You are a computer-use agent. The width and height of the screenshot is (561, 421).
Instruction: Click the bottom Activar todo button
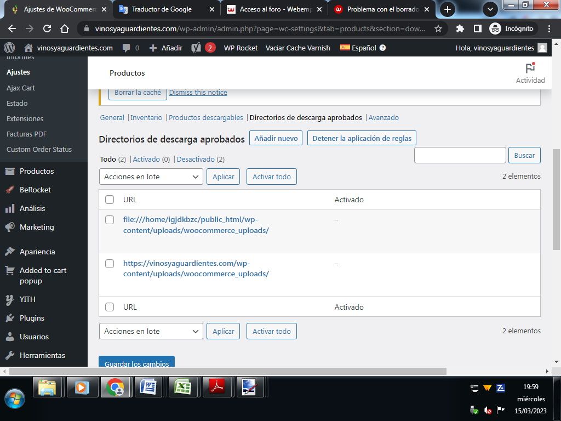[272, 332]
